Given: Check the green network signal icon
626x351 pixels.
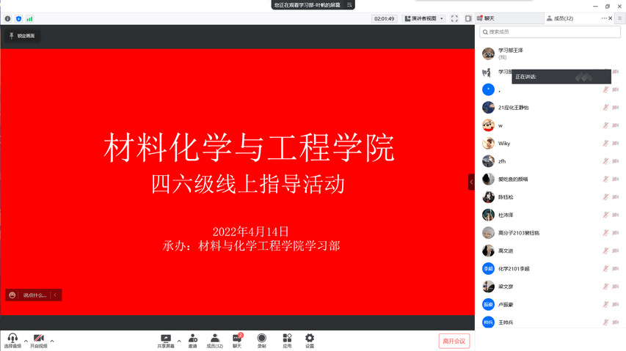Looking at the screenshot, I should pos(29,18).
